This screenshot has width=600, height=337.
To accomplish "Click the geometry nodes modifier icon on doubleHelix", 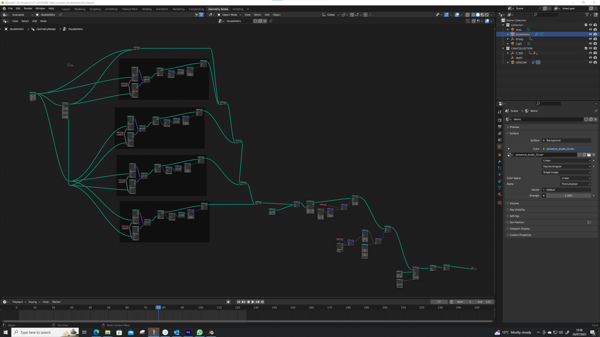I will pyautogui.click(x=537, y=34).
